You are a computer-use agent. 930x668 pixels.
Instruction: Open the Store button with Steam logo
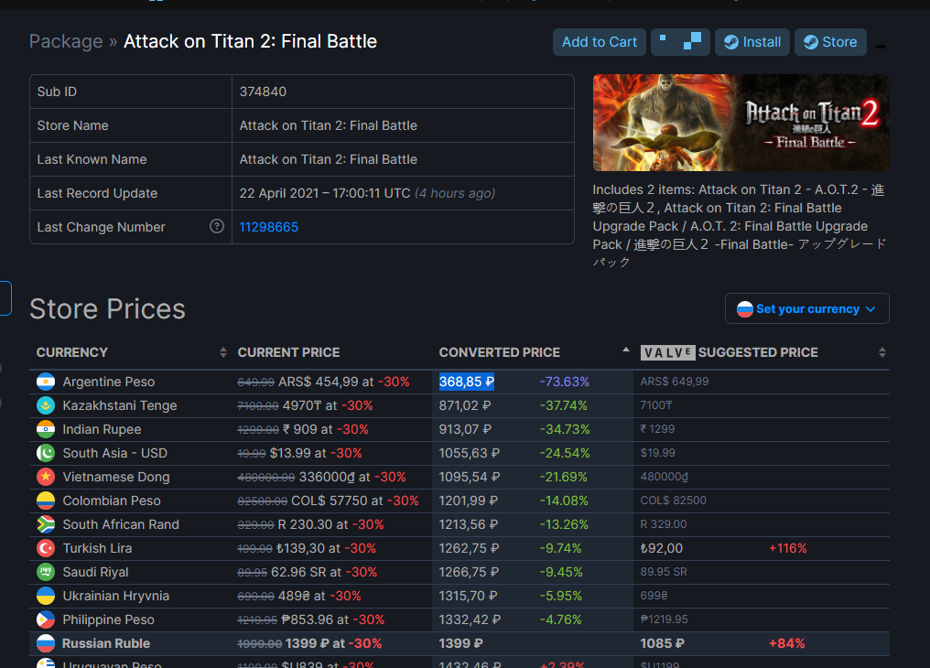tap(830, 42)
